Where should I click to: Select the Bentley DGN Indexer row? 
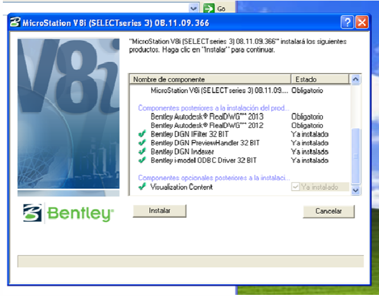coord(239,151)
